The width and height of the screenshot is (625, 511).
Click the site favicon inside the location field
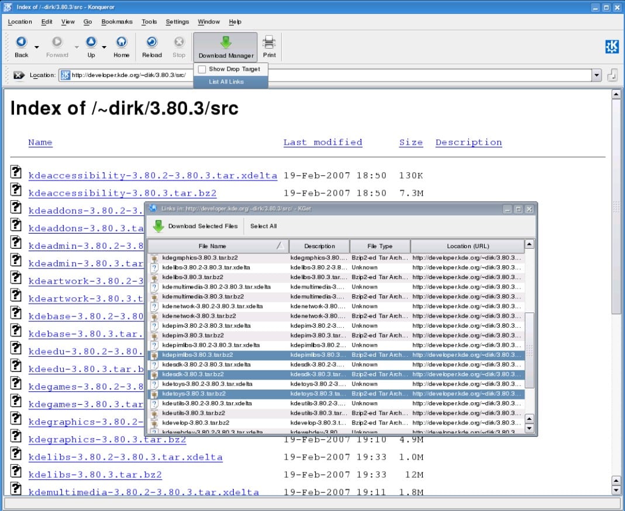(65, 75)
